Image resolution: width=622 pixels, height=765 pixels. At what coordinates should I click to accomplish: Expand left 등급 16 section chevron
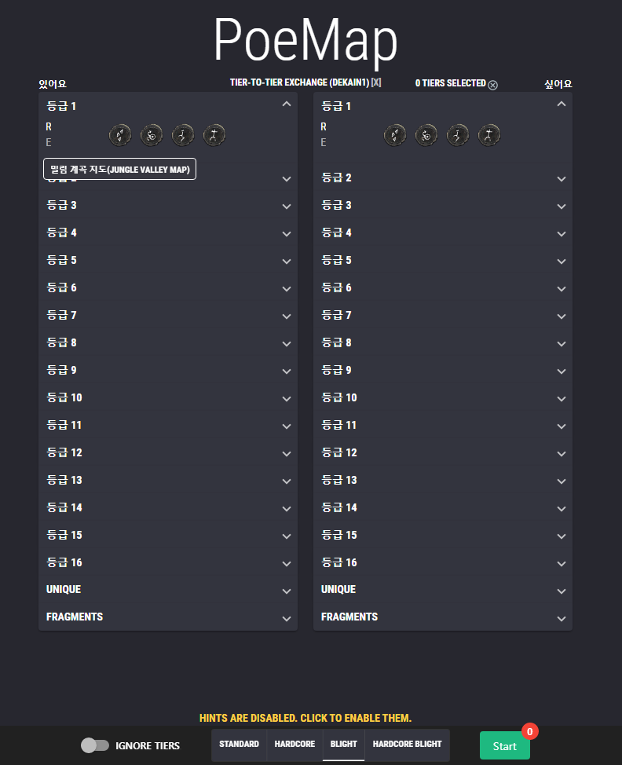[287, 563]
